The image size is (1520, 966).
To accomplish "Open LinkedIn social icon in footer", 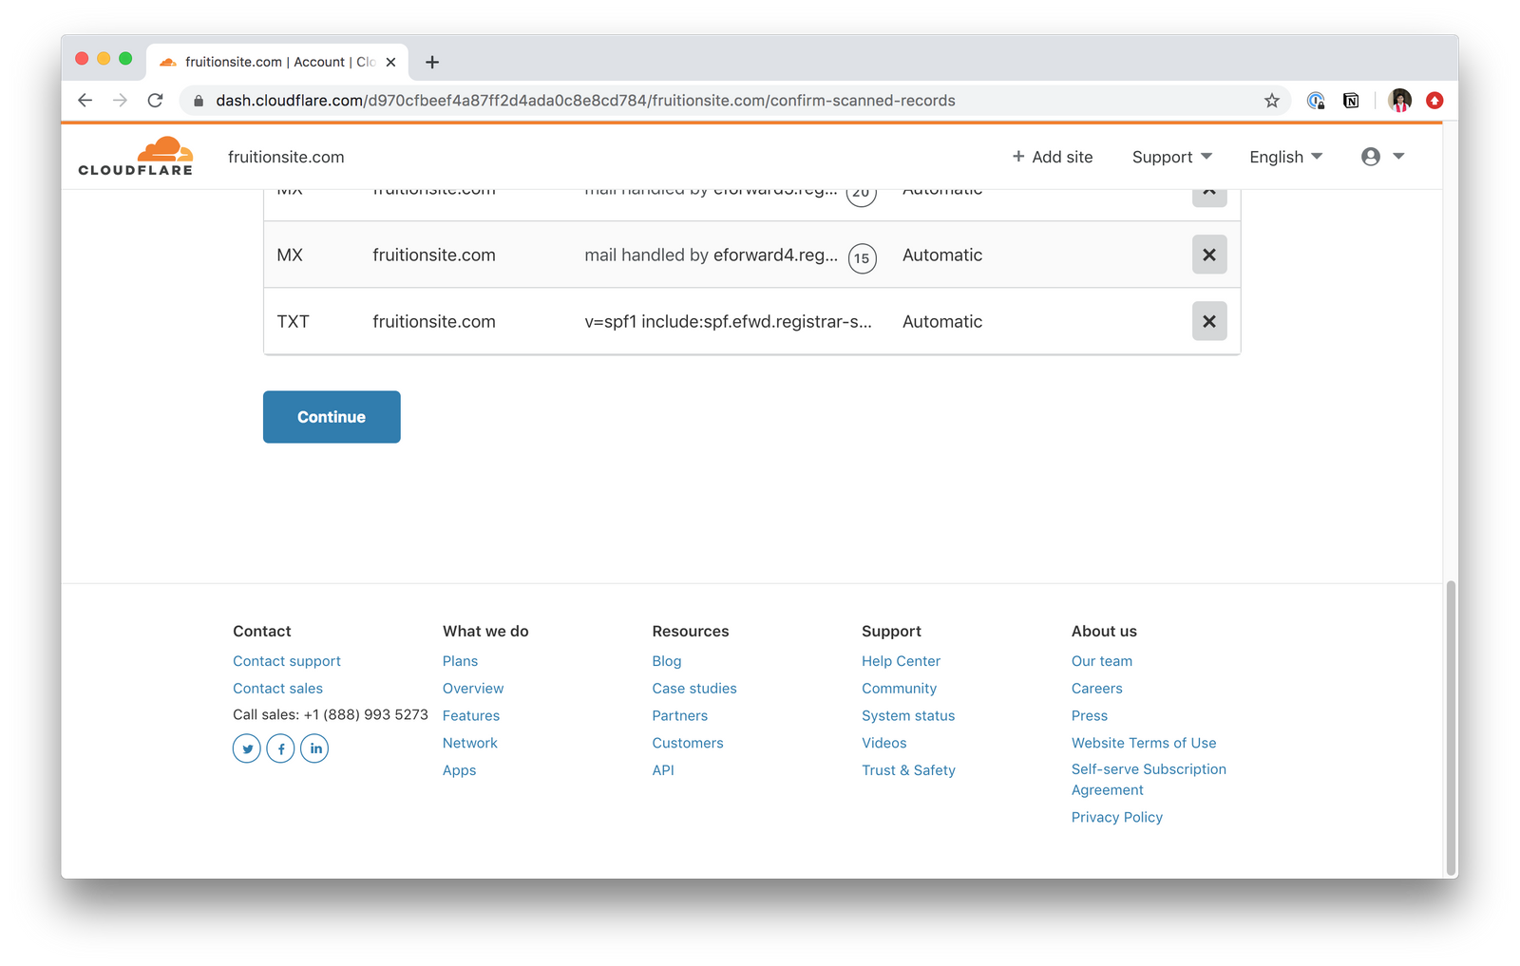I will 314,748.
